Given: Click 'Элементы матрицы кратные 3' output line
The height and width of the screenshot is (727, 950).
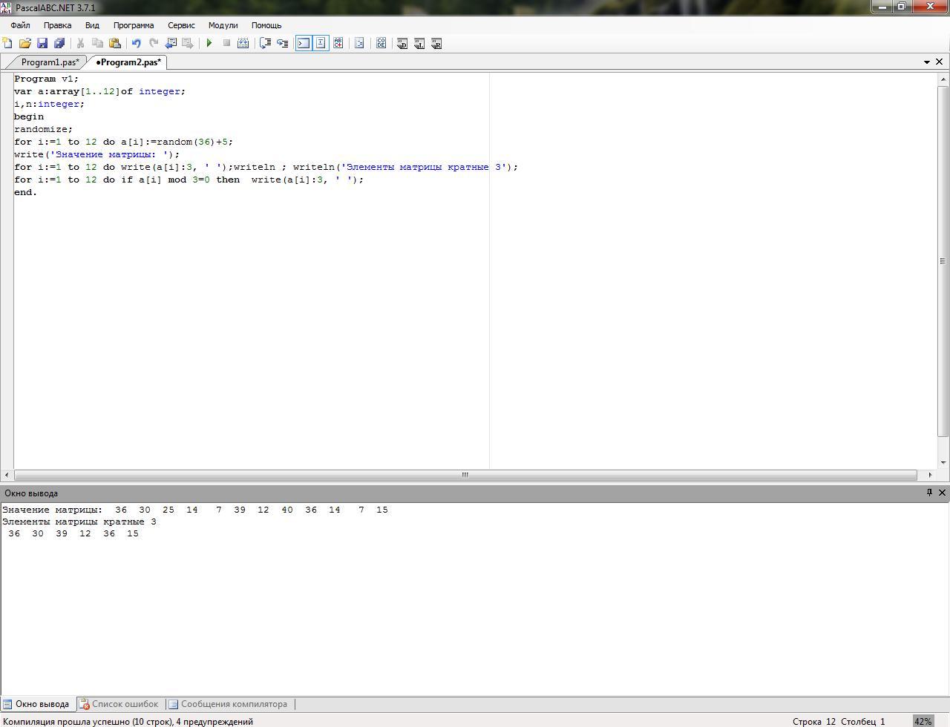Looking at the screenshot, I should [x=79, y=522].
